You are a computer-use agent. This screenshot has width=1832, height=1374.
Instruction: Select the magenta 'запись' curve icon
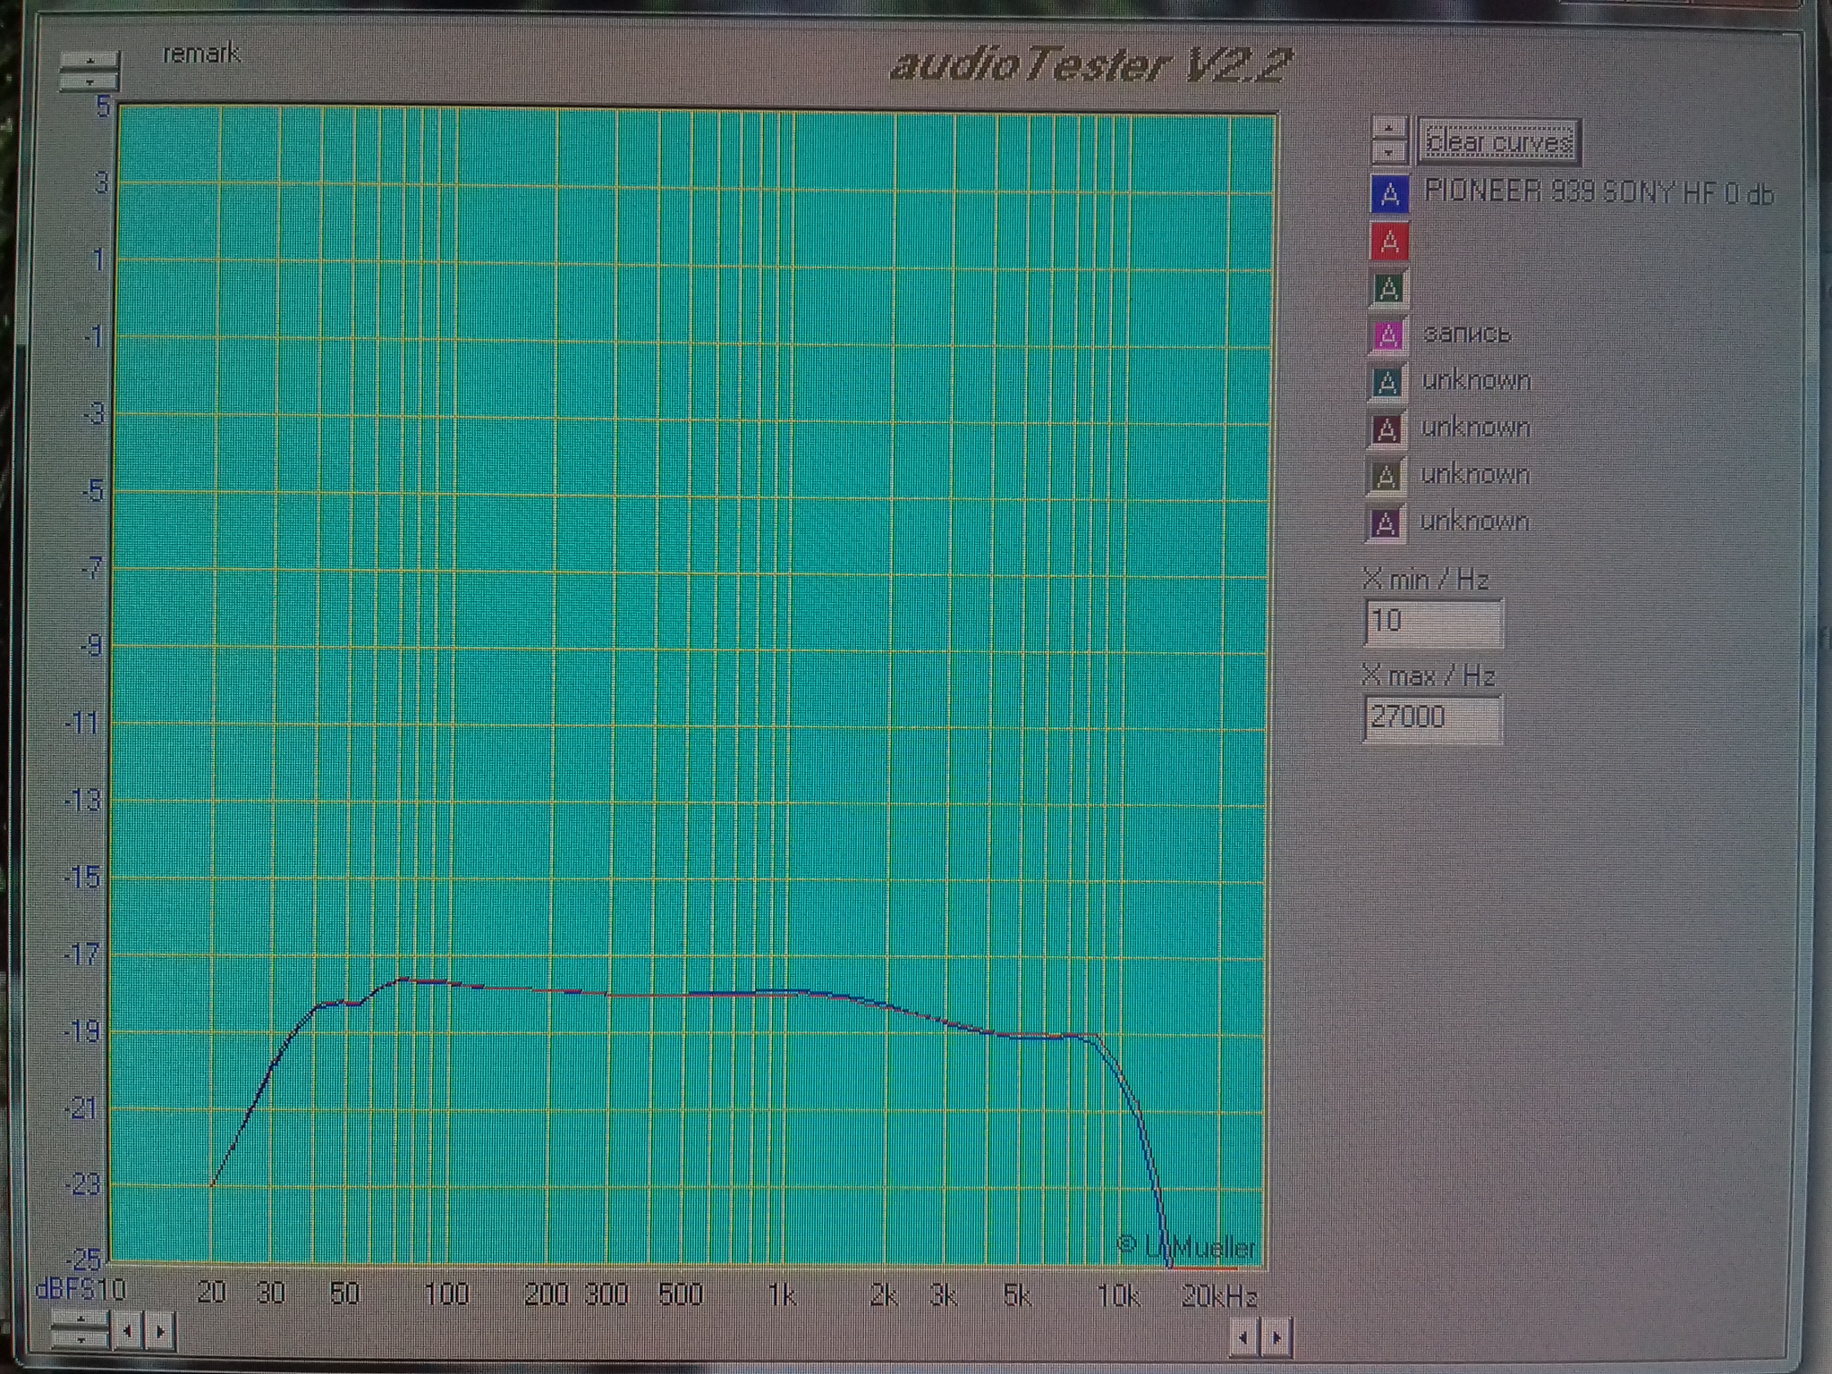tap(1387, 335)
